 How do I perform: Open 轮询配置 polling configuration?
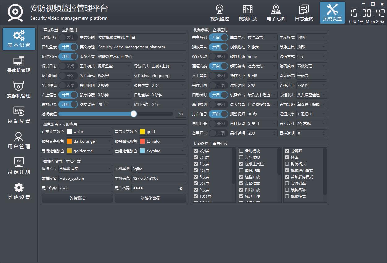click(x=19, y=115)
